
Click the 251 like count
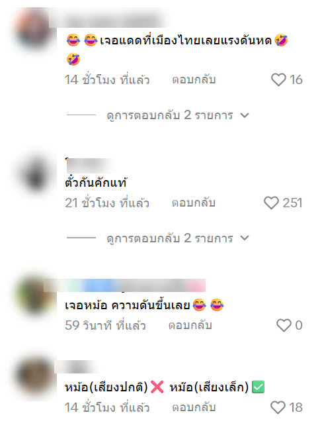pyautogui.click(x=292, y=203)
